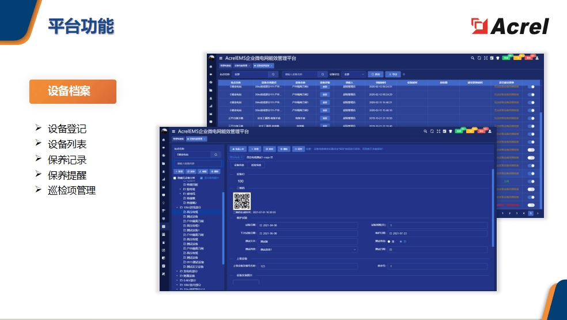Select the active second page tab in the front window

[x=196, y=139]
